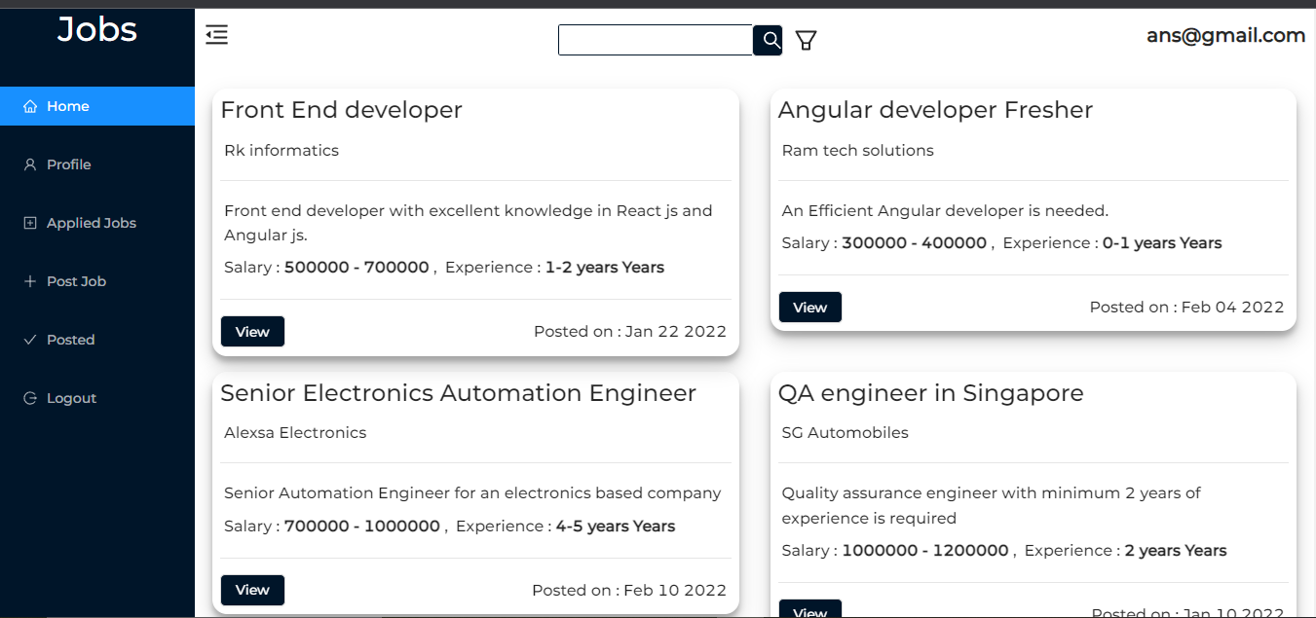Image resolution: width=1316 pixels, height=618 pixels.
Task: Click experience 4-5 years Years text
Action: [616, 527]
